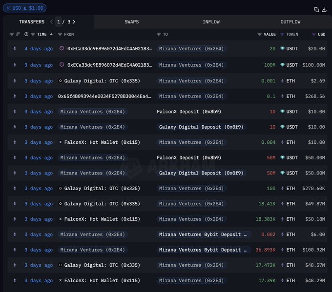332x292 pixels.
Task: Remove the USD ≥ $1.00 filter chip
Action: point(8,8)
